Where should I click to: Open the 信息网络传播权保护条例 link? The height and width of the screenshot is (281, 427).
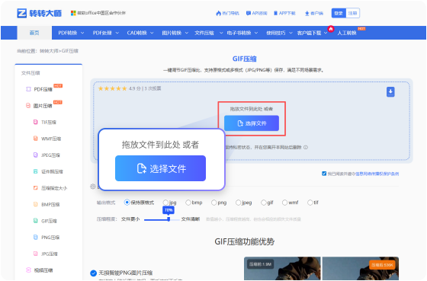(377, 174)
